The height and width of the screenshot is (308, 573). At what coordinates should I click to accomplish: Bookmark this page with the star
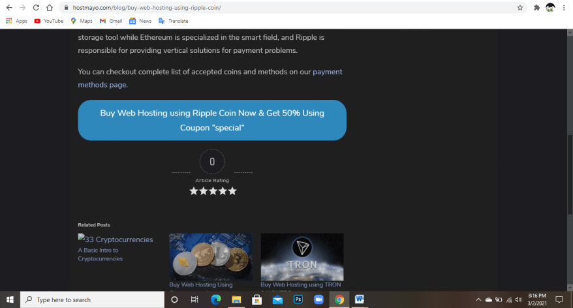click(x=520, y=8)
